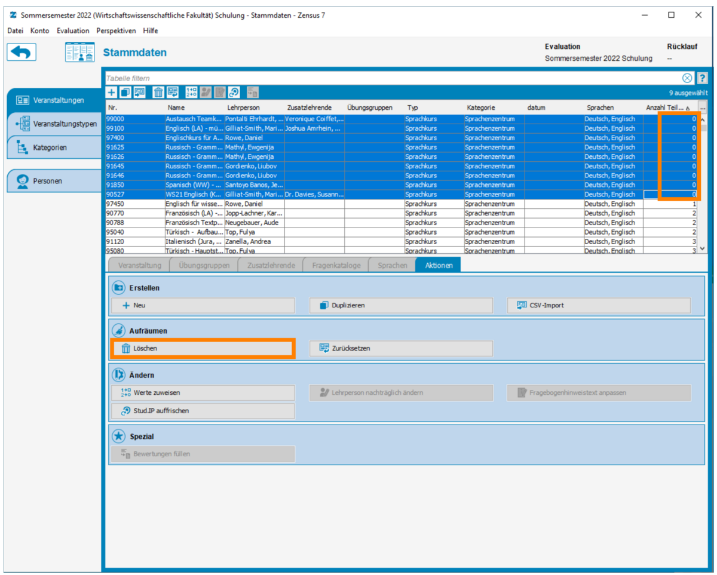Open the Perspektiven menu
The image size is (717, 575).
pos(116,30)
